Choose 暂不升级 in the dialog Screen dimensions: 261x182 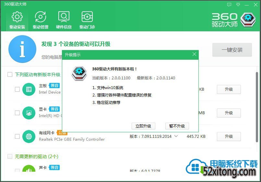click(x=177, y=126)
